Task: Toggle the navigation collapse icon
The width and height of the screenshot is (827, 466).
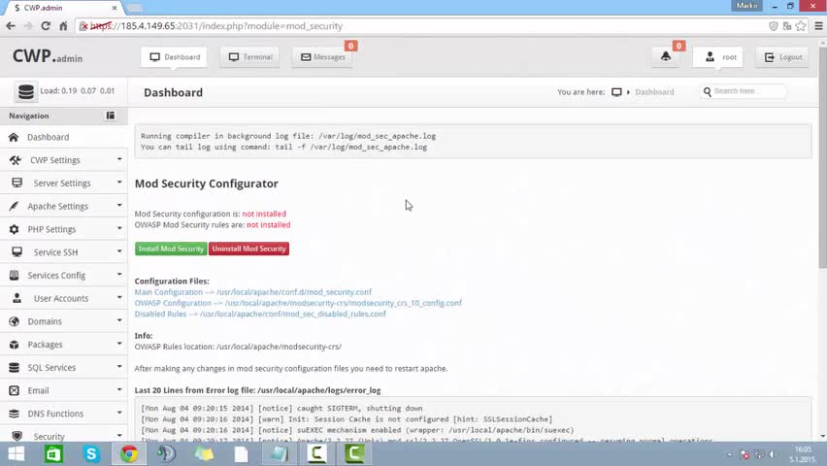Action: 111,116
